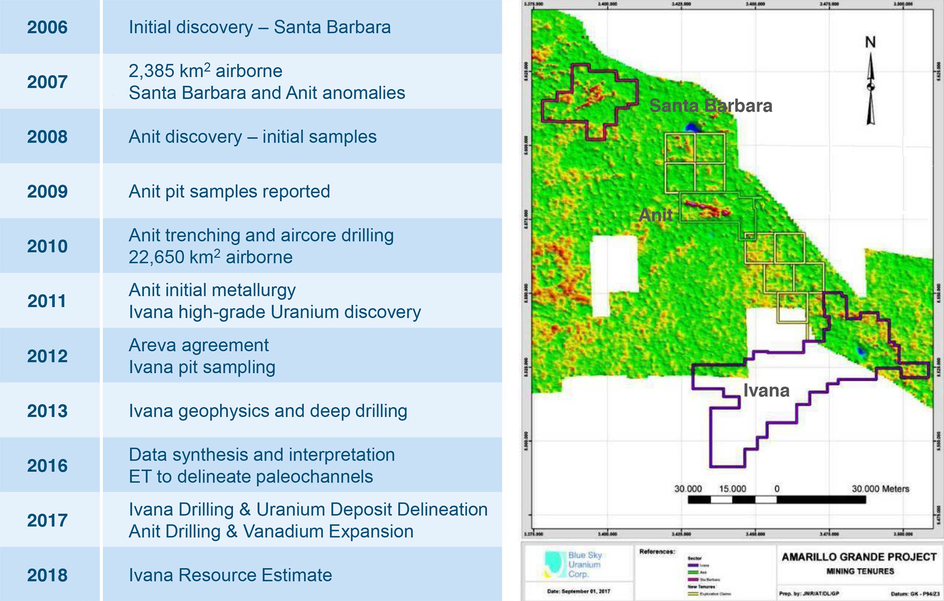Click 'Ivana high-grade Uranium discovery'
This screenshot has width=944, height=601.
point(275,312)
